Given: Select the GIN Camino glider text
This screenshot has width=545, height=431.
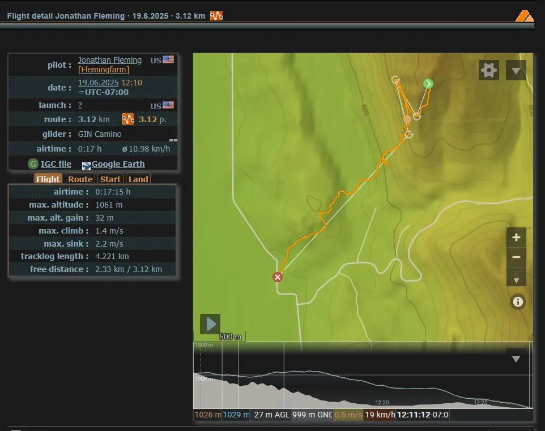Looking at the screenshot, I should 100,134.
